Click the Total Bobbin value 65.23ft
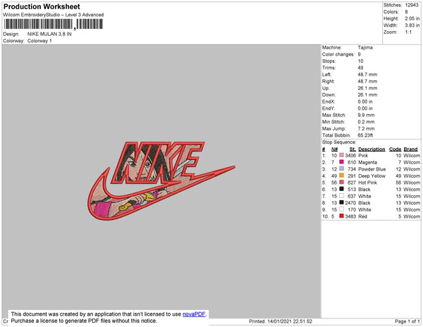The image size is (423, 327). 365,135
